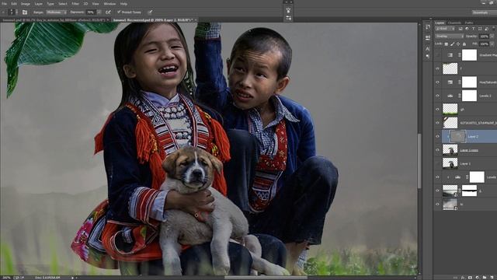Open layer filter Kind dropdown
Viewport: 497px width, 280px height.
tap(445, 29)
